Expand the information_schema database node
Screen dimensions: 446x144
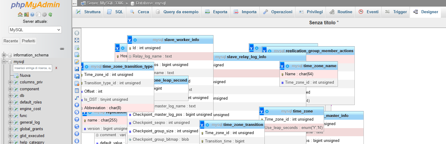(x=4, y=55)
